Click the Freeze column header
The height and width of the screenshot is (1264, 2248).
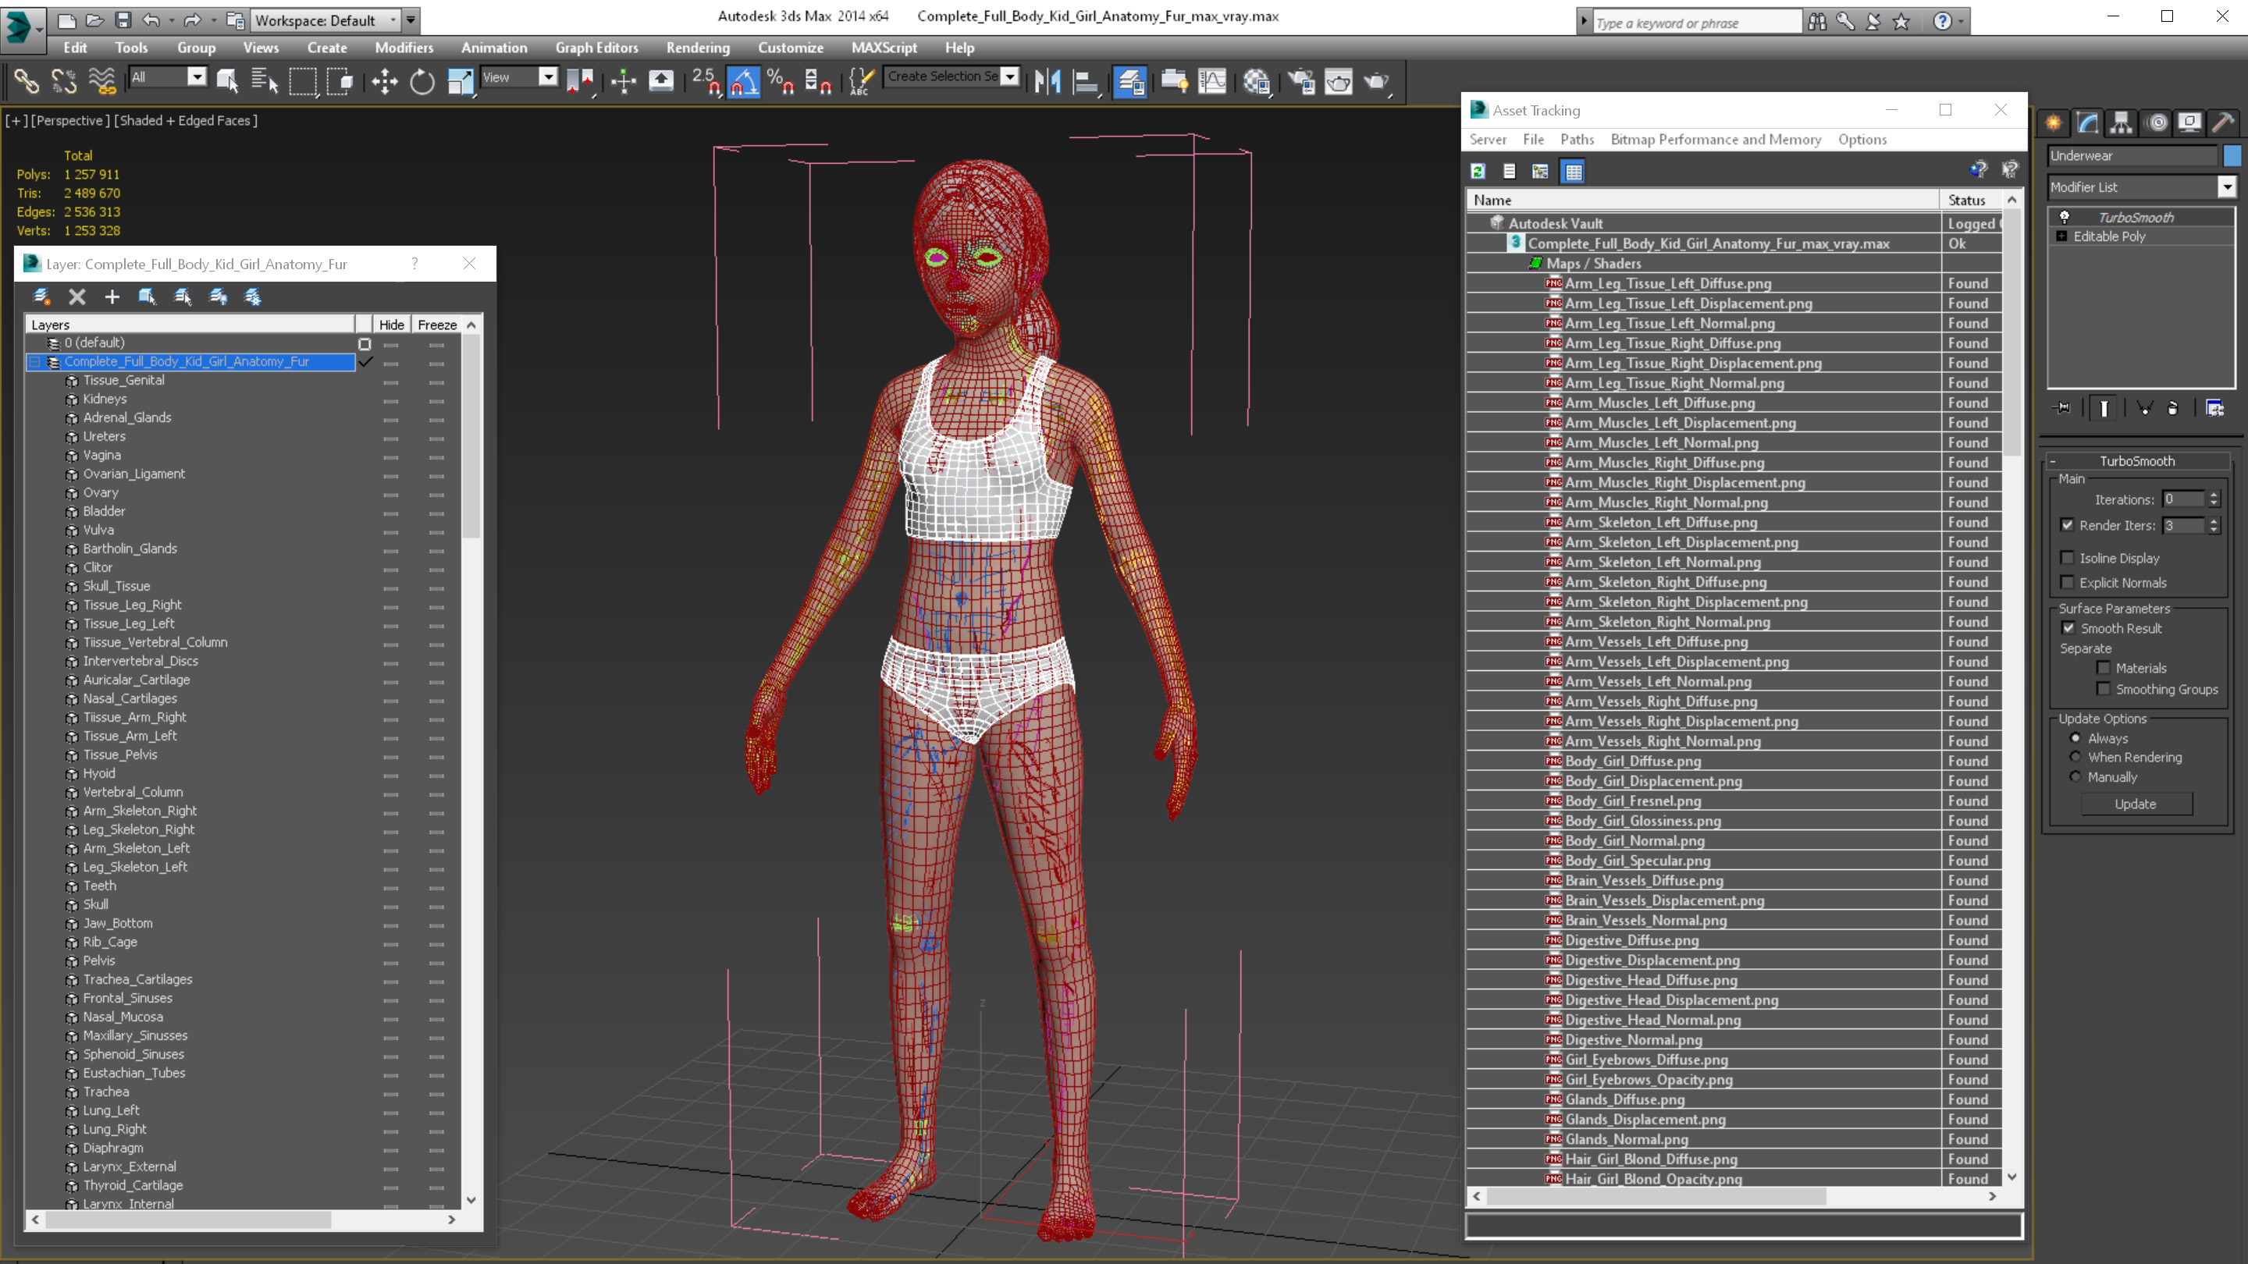437,325
